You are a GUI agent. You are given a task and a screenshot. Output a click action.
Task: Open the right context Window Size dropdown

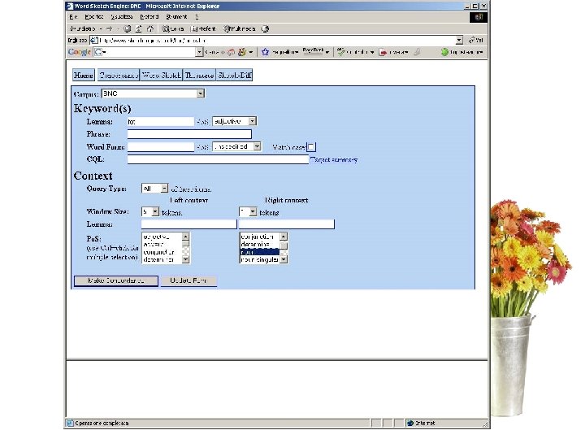pyautogui.click(x=253, y=212)
